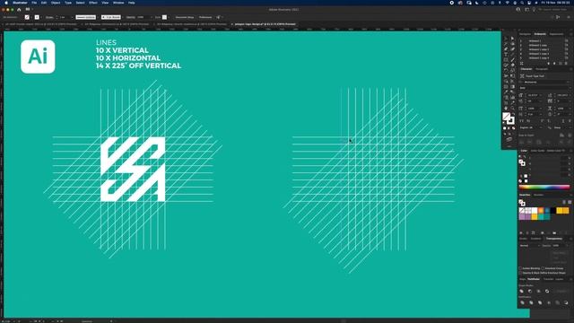Select the Lasso tool
The height and width of the screenshot is (323, 574).
[512, 44]
